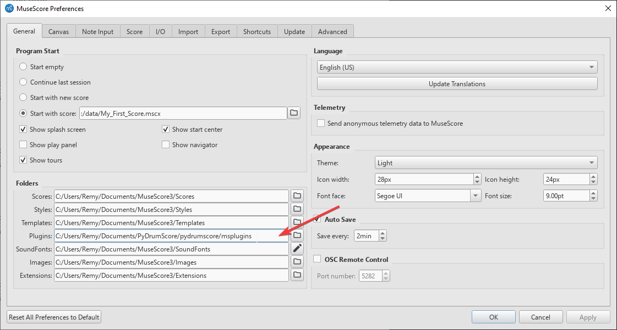Select Continue last session option
The width and height of the screenshot is (617, 330).
tap(23, 82)
